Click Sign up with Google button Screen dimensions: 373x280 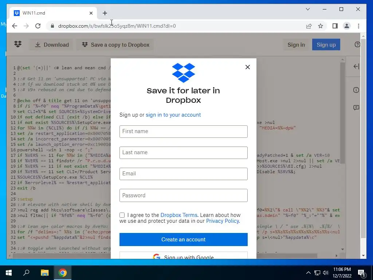click(x=184, y=256)
